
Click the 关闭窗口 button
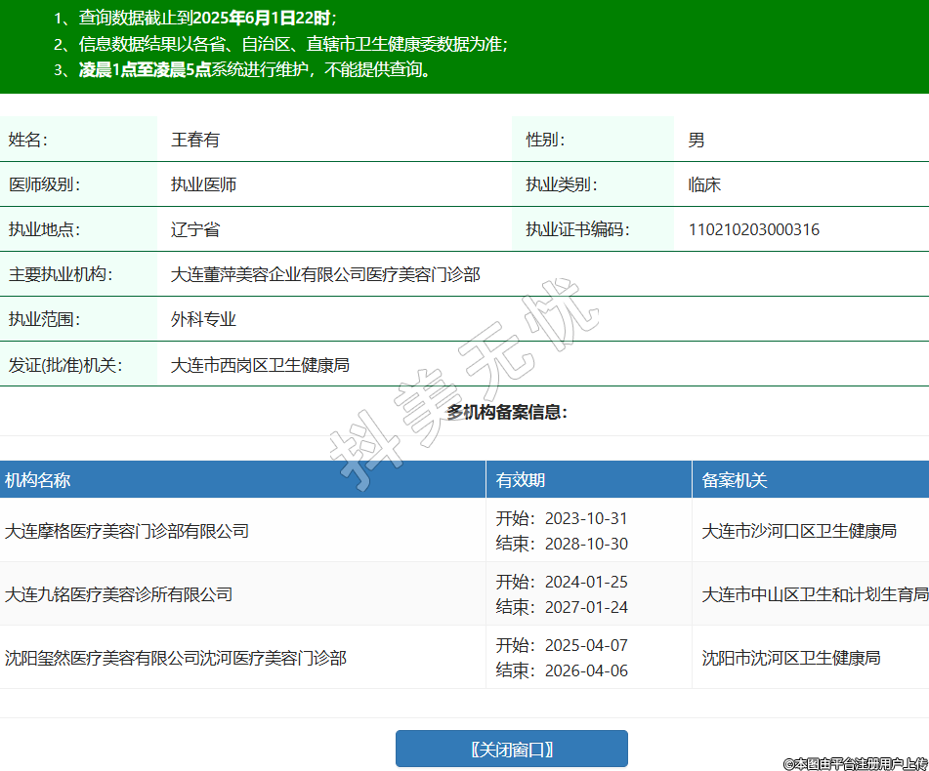point(511,749)
